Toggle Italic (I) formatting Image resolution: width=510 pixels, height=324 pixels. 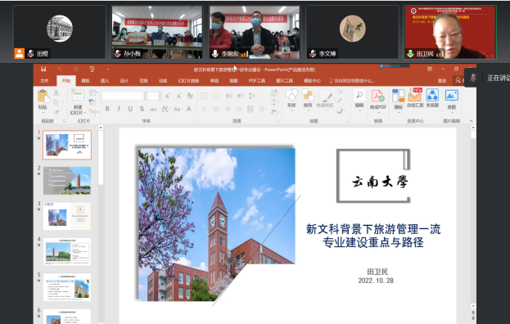[x=119, y=109]
